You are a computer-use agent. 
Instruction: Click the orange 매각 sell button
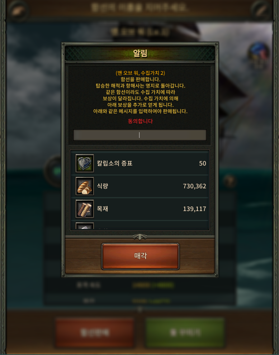click(141, 256)
